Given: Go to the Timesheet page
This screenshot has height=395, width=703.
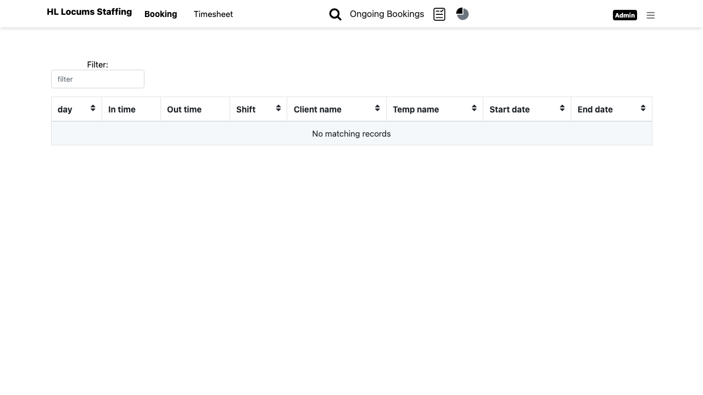Looking at the screenshot, I should click(213, 14).
